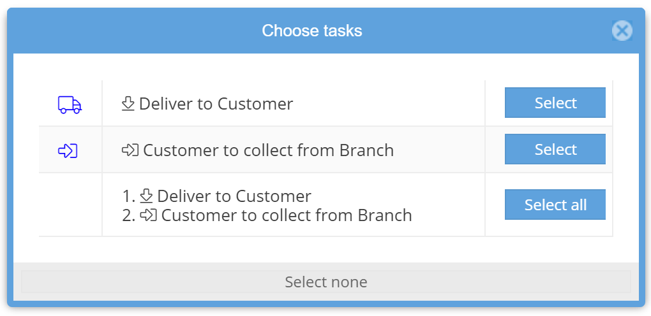The image size is (651, 316).
Task: Click enter-arrow icon in second row's label
Action: 130,150
